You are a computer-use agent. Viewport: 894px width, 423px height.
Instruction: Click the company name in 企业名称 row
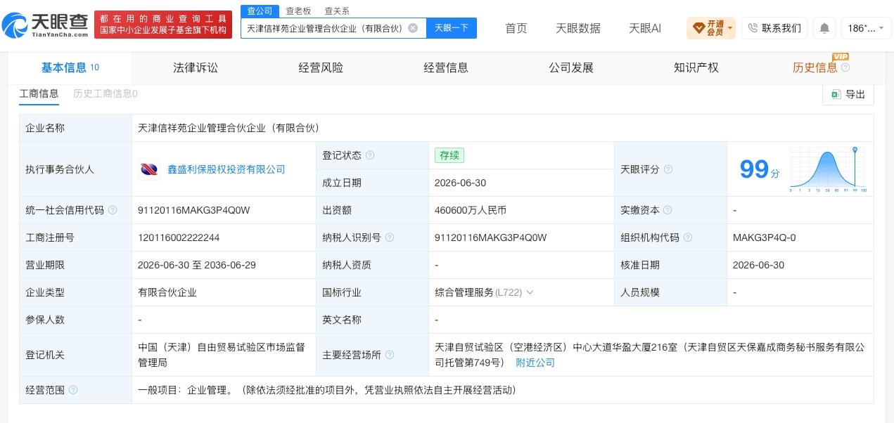point(229,128)
